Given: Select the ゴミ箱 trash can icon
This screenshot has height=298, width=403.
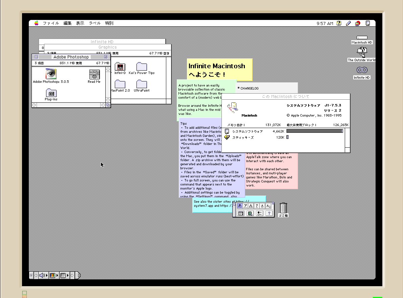Looking at the screenshot, I should pyautogui.click(x=283, y=208).
